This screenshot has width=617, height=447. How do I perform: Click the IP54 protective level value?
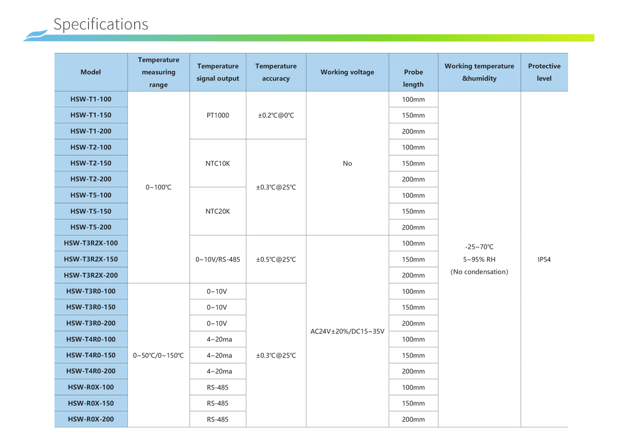tap(543, 259)
